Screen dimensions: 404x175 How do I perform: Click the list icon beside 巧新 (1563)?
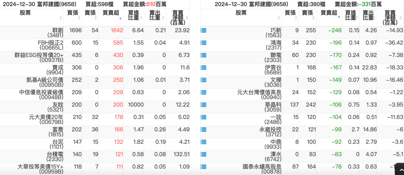click(203, 30)
